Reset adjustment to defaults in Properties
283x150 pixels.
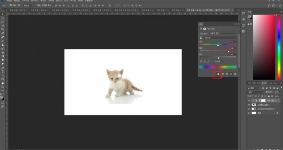[x=227, y=74]
